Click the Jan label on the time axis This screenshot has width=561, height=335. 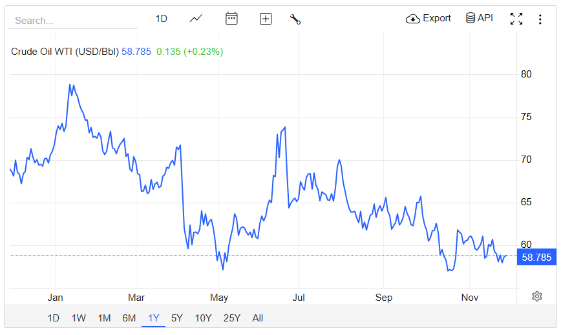56,297
